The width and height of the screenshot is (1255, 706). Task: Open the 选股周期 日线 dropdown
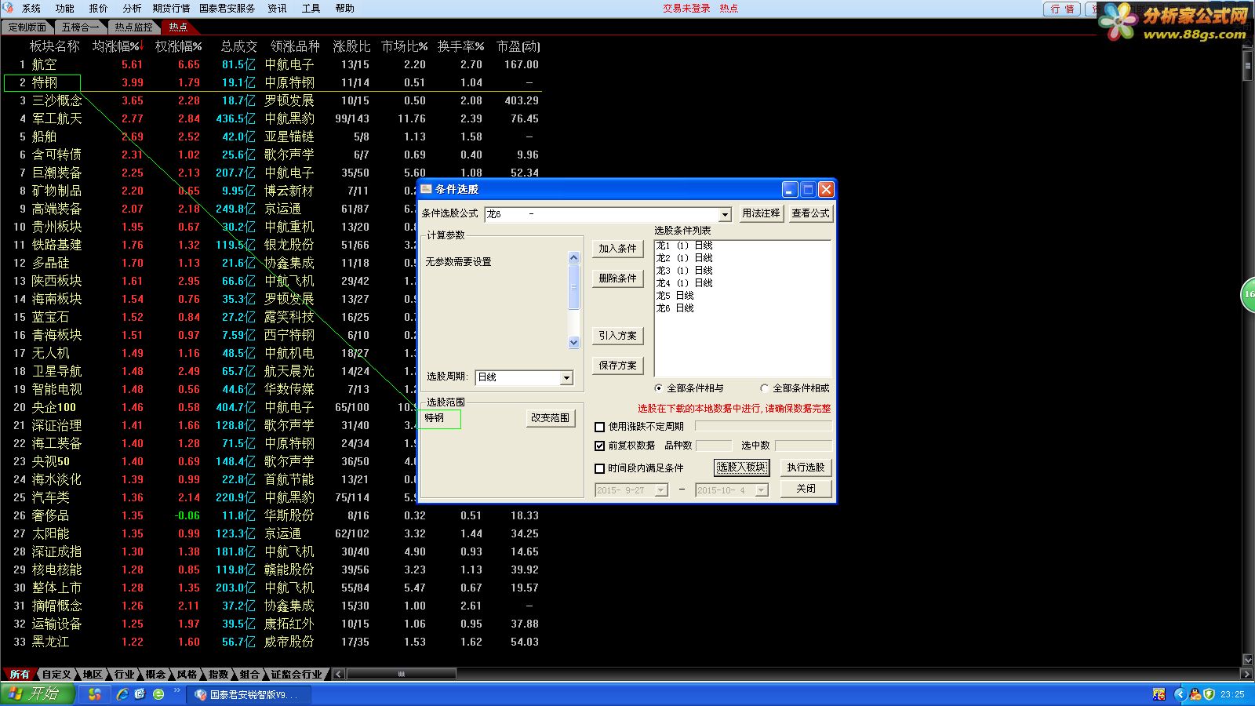pos(566,378)
